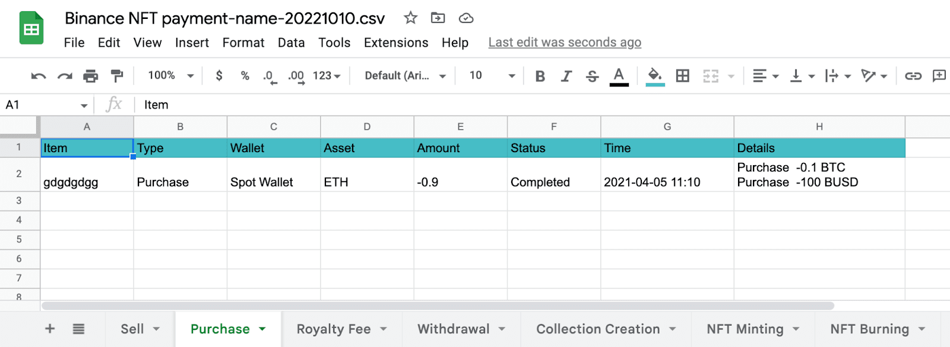Image resolution: width=950 pixels, height=347 pixels.
Task: Open the Edit menu
Action: point(109,43)
